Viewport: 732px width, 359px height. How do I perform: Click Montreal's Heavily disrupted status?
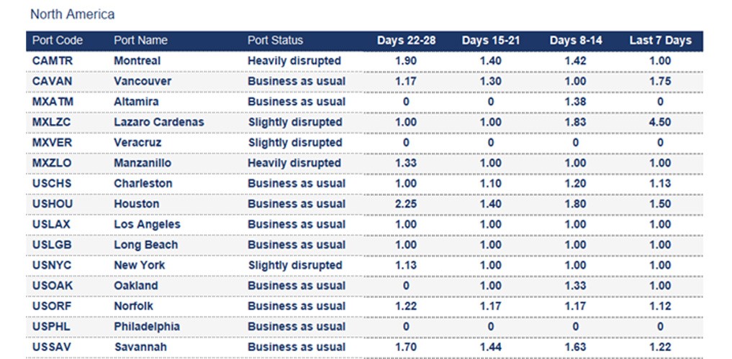coord(294,61)
